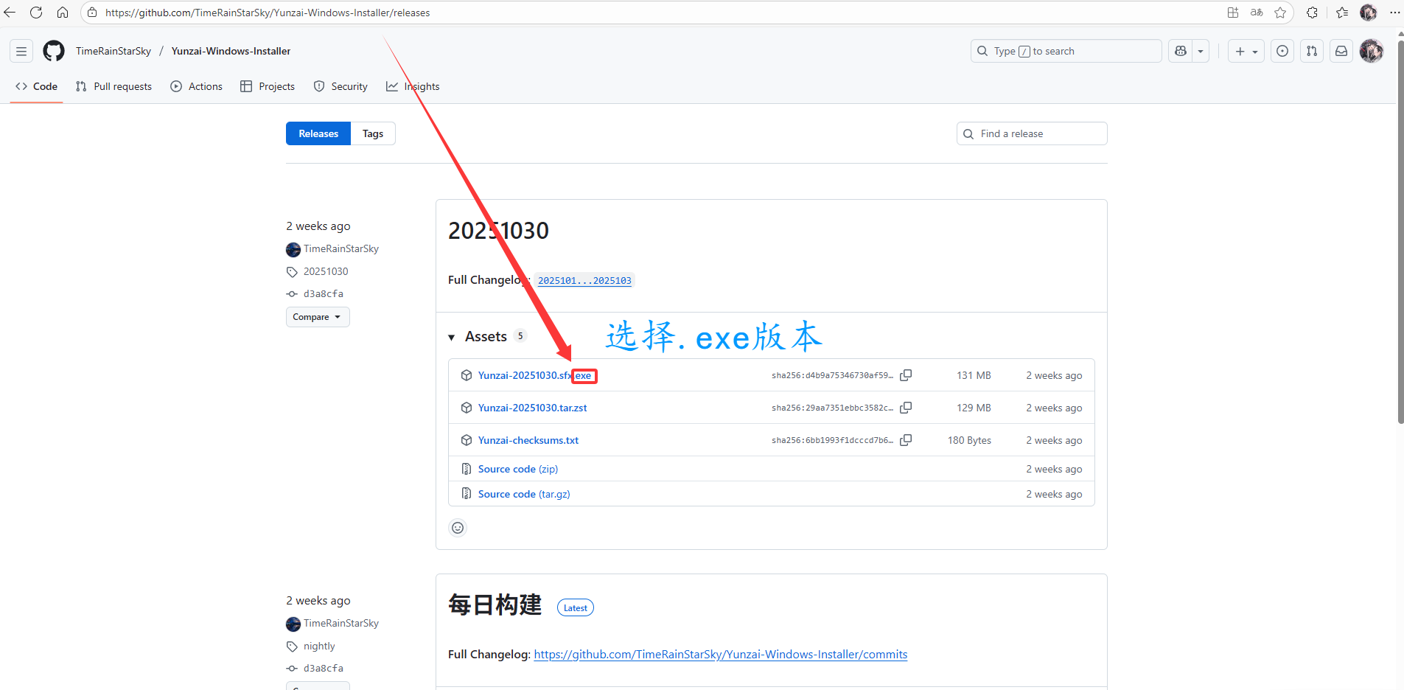Add emoji reaction to release 20251030
The image size is (1404, 690).
click(458, 528)
